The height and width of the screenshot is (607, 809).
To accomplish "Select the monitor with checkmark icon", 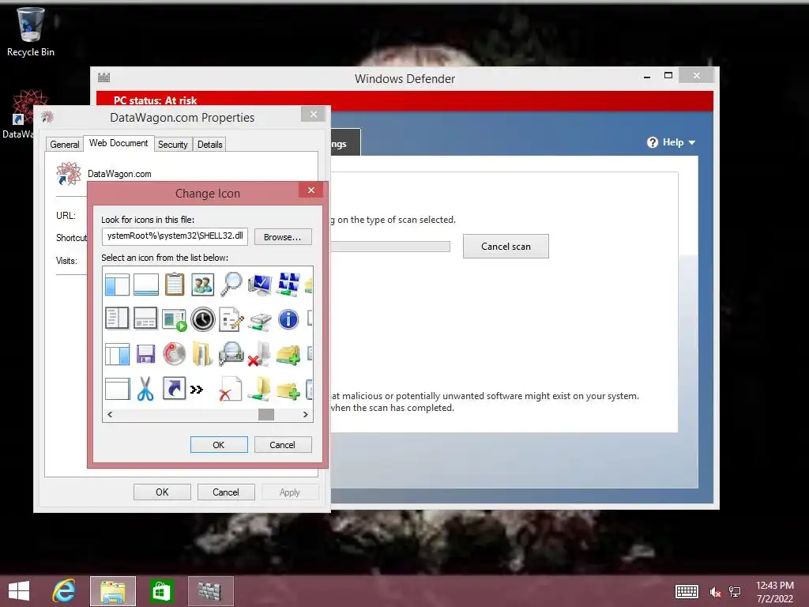I will [x=259, y=285].
